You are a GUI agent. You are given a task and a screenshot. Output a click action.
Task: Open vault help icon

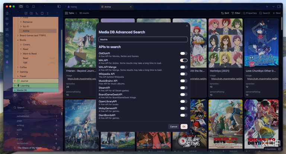(54, 148)
